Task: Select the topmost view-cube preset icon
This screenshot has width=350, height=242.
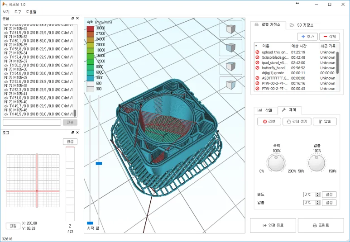Action: tap(231, 29)
